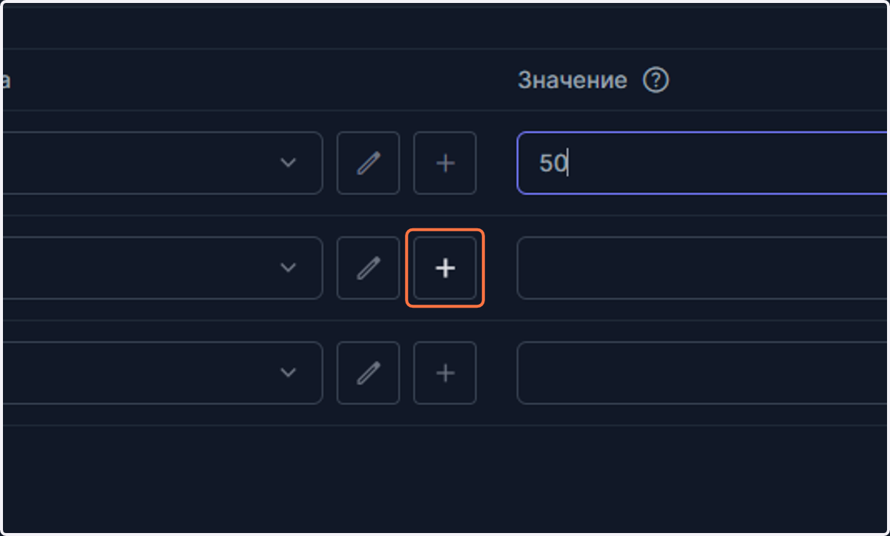890x536 pixels.
Task: Focus the value field containing 50
Action: (702, 163)
